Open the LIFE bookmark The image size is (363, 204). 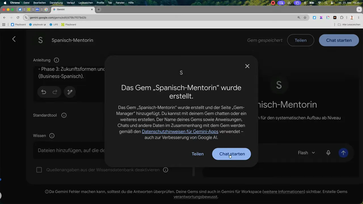click(x=54, y=25)
